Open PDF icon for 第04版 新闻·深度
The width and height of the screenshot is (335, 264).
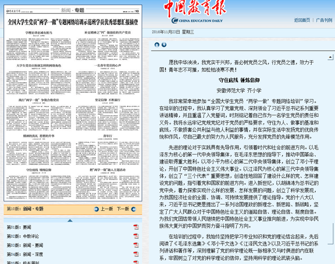[136, 254]
